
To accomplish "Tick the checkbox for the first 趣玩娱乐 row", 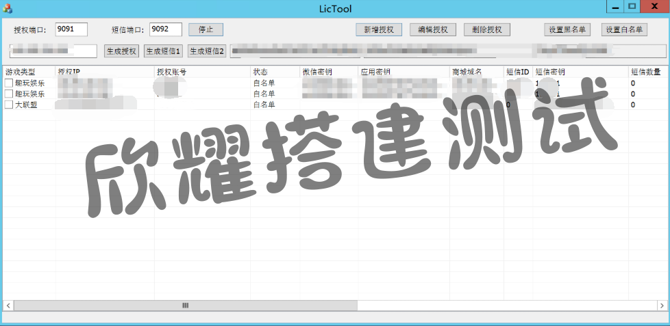I will (x=9, y=83).
